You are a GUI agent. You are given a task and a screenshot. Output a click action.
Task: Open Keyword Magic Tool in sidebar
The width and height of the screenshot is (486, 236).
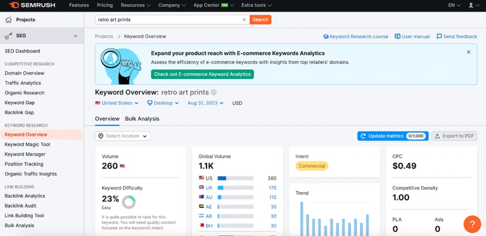[x=27, y=144]
